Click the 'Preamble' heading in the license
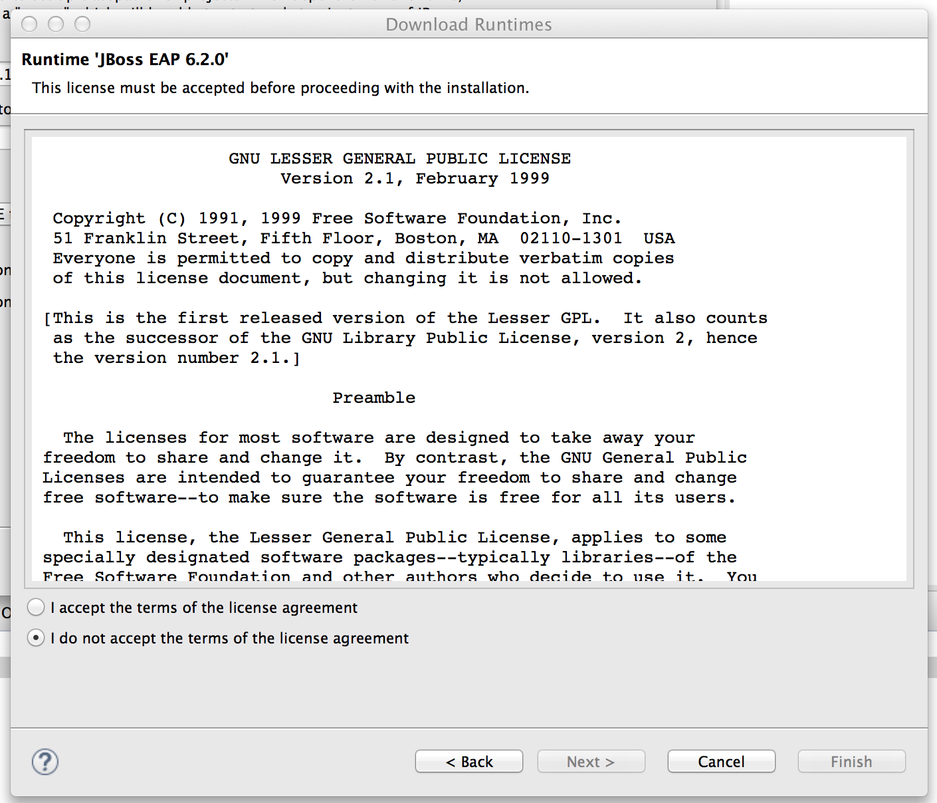Screen dimensions: 937x803 (x=374, y=398)
